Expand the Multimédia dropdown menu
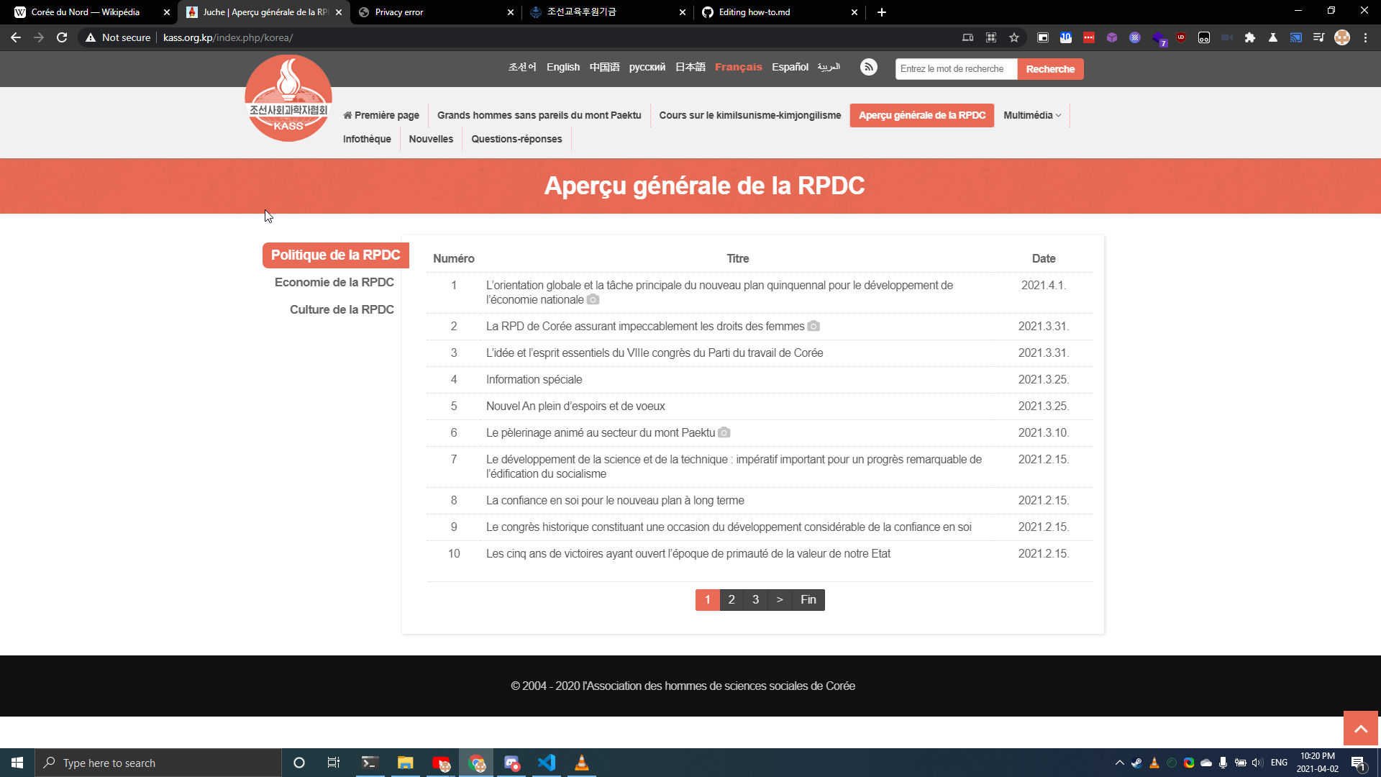Image resolution: width=1381 pixels, height=777 pixels. (1032, 115)
